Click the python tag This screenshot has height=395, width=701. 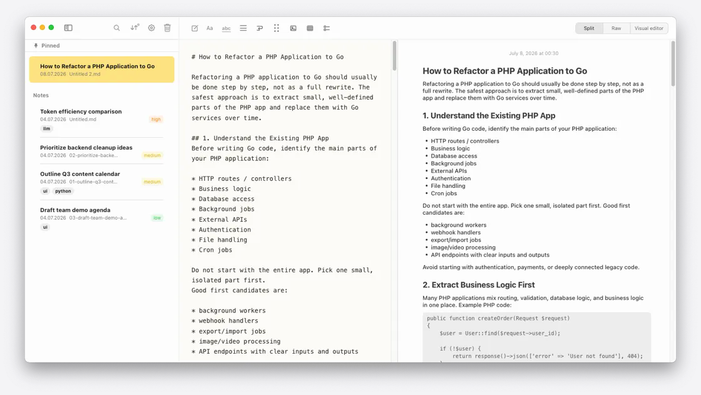coord(63,191)
